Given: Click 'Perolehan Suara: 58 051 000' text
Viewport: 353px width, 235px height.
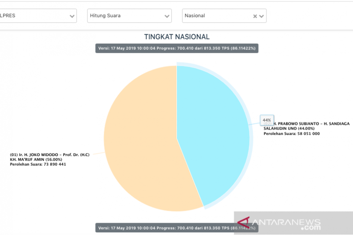Looking at the screenshot, I should [x=292, y=134].
